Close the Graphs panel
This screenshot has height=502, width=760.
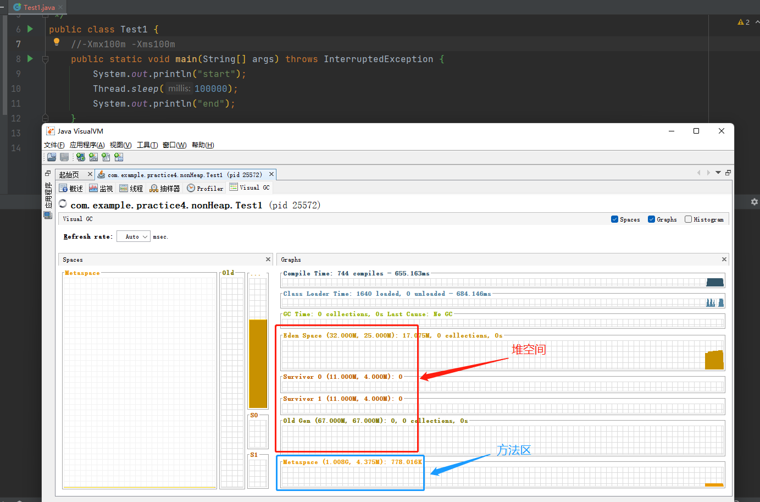click(x=724, y=260)
